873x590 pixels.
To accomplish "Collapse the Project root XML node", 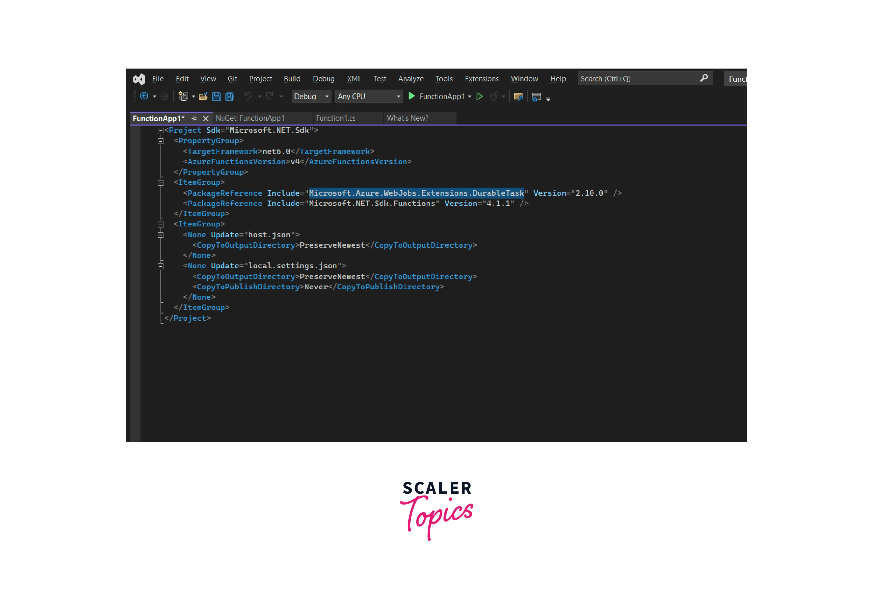I will [x=160, y=130].
